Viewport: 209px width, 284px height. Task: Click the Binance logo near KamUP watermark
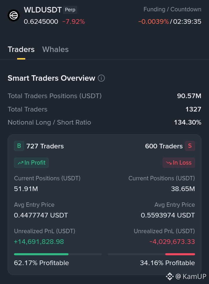tap(170, 276)
